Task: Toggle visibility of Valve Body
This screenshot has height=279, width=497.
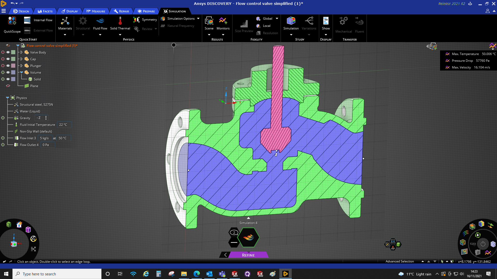Action: point(8,52)
